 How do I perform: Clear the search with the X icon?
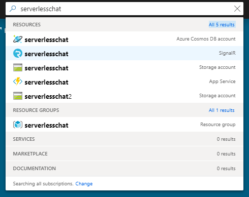pos(237,9)
